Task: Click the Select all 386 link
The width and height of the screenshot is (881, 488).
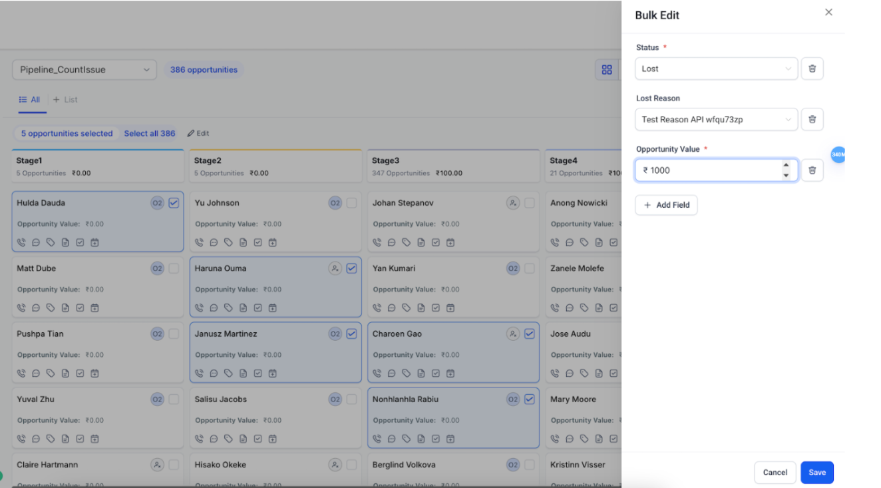Action: [150, 134]
